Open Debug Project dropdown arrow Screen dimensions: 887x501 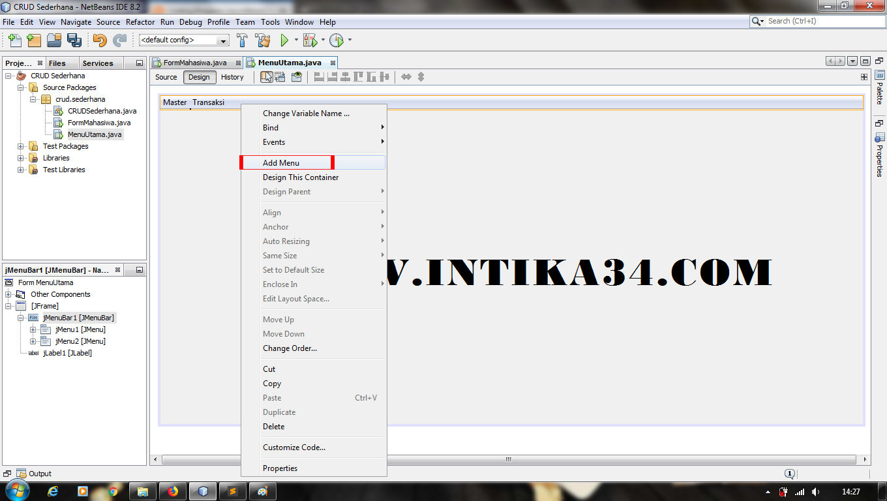(323, 40)
